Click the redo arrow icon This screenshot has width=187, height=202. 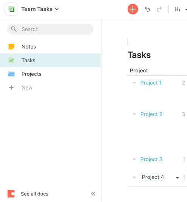(159, 9)
